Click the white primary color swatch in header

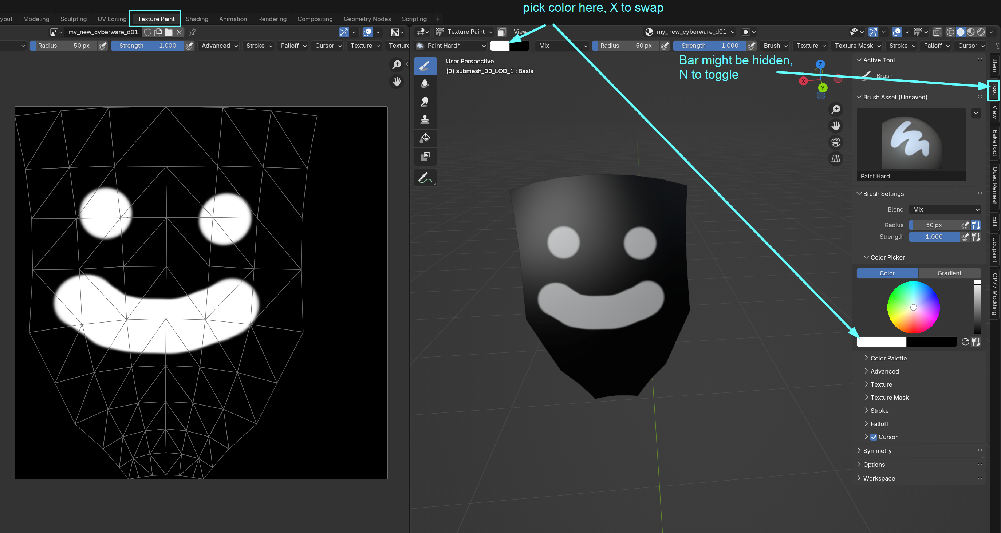pyautogui.click(x=500, y=46)
